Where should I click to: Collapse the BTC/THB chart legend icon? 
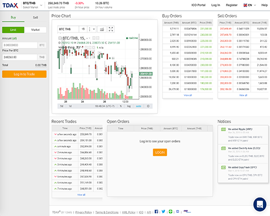point(60,38)
